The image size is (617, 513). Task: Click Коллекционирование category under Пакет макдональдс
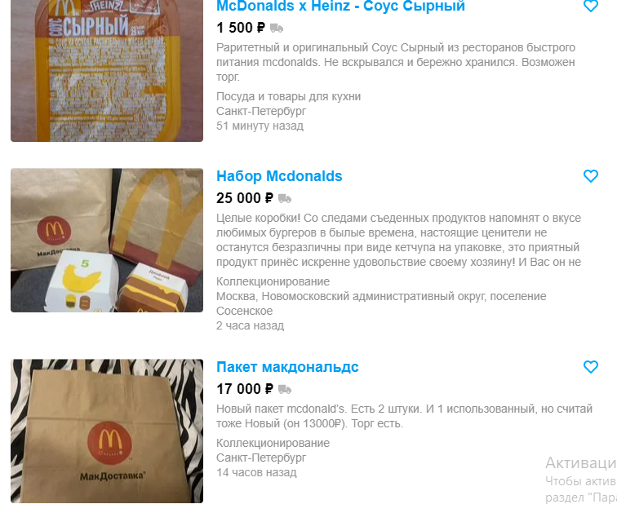(273, 443)
